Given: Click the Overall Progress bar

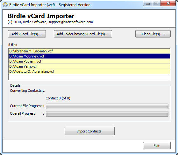Looking at the screenshot, I should click(x=107, y=114).
